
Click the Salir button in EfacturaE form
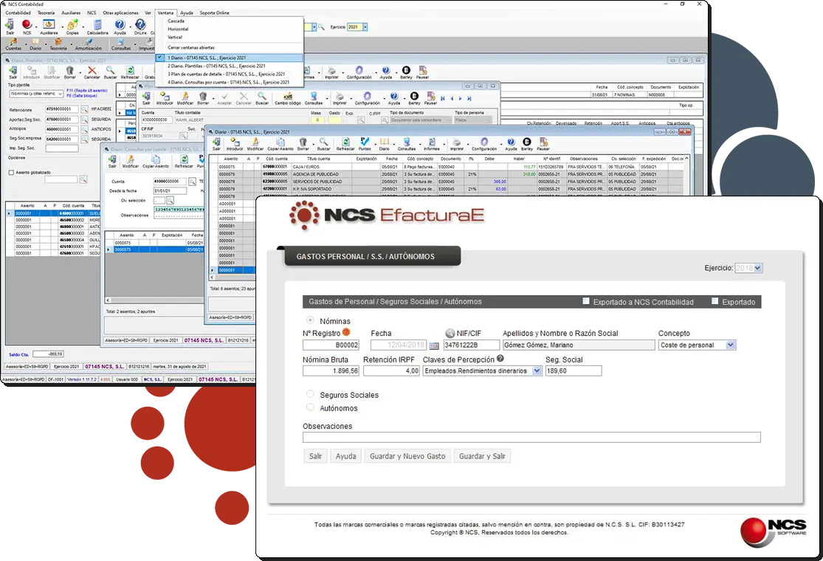pos(315,456)
